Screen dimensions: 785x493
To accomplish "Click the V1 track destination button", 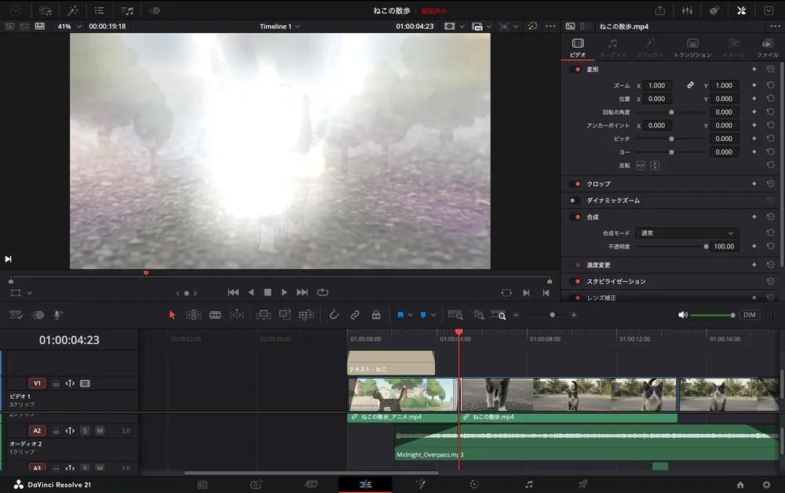I will [37, 383].
